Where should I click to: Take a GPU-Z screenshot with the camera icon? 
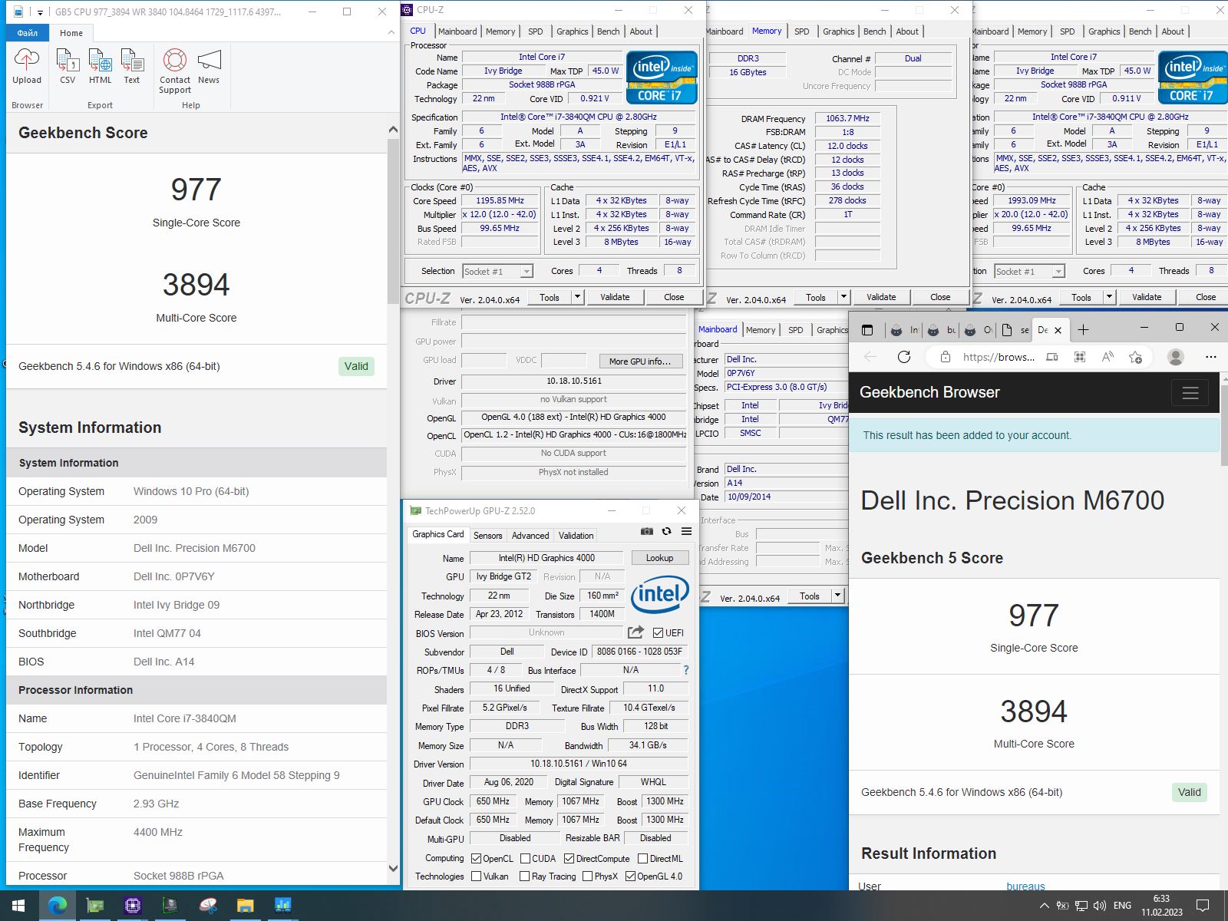click(647, 531)
